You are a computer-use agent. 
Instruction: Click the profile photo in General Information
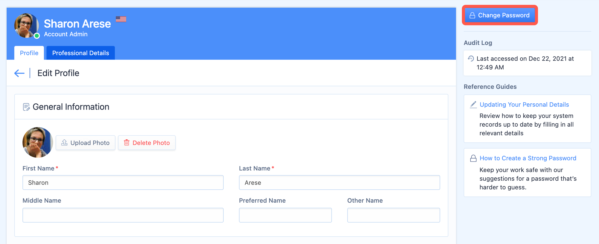click(38, 142)
